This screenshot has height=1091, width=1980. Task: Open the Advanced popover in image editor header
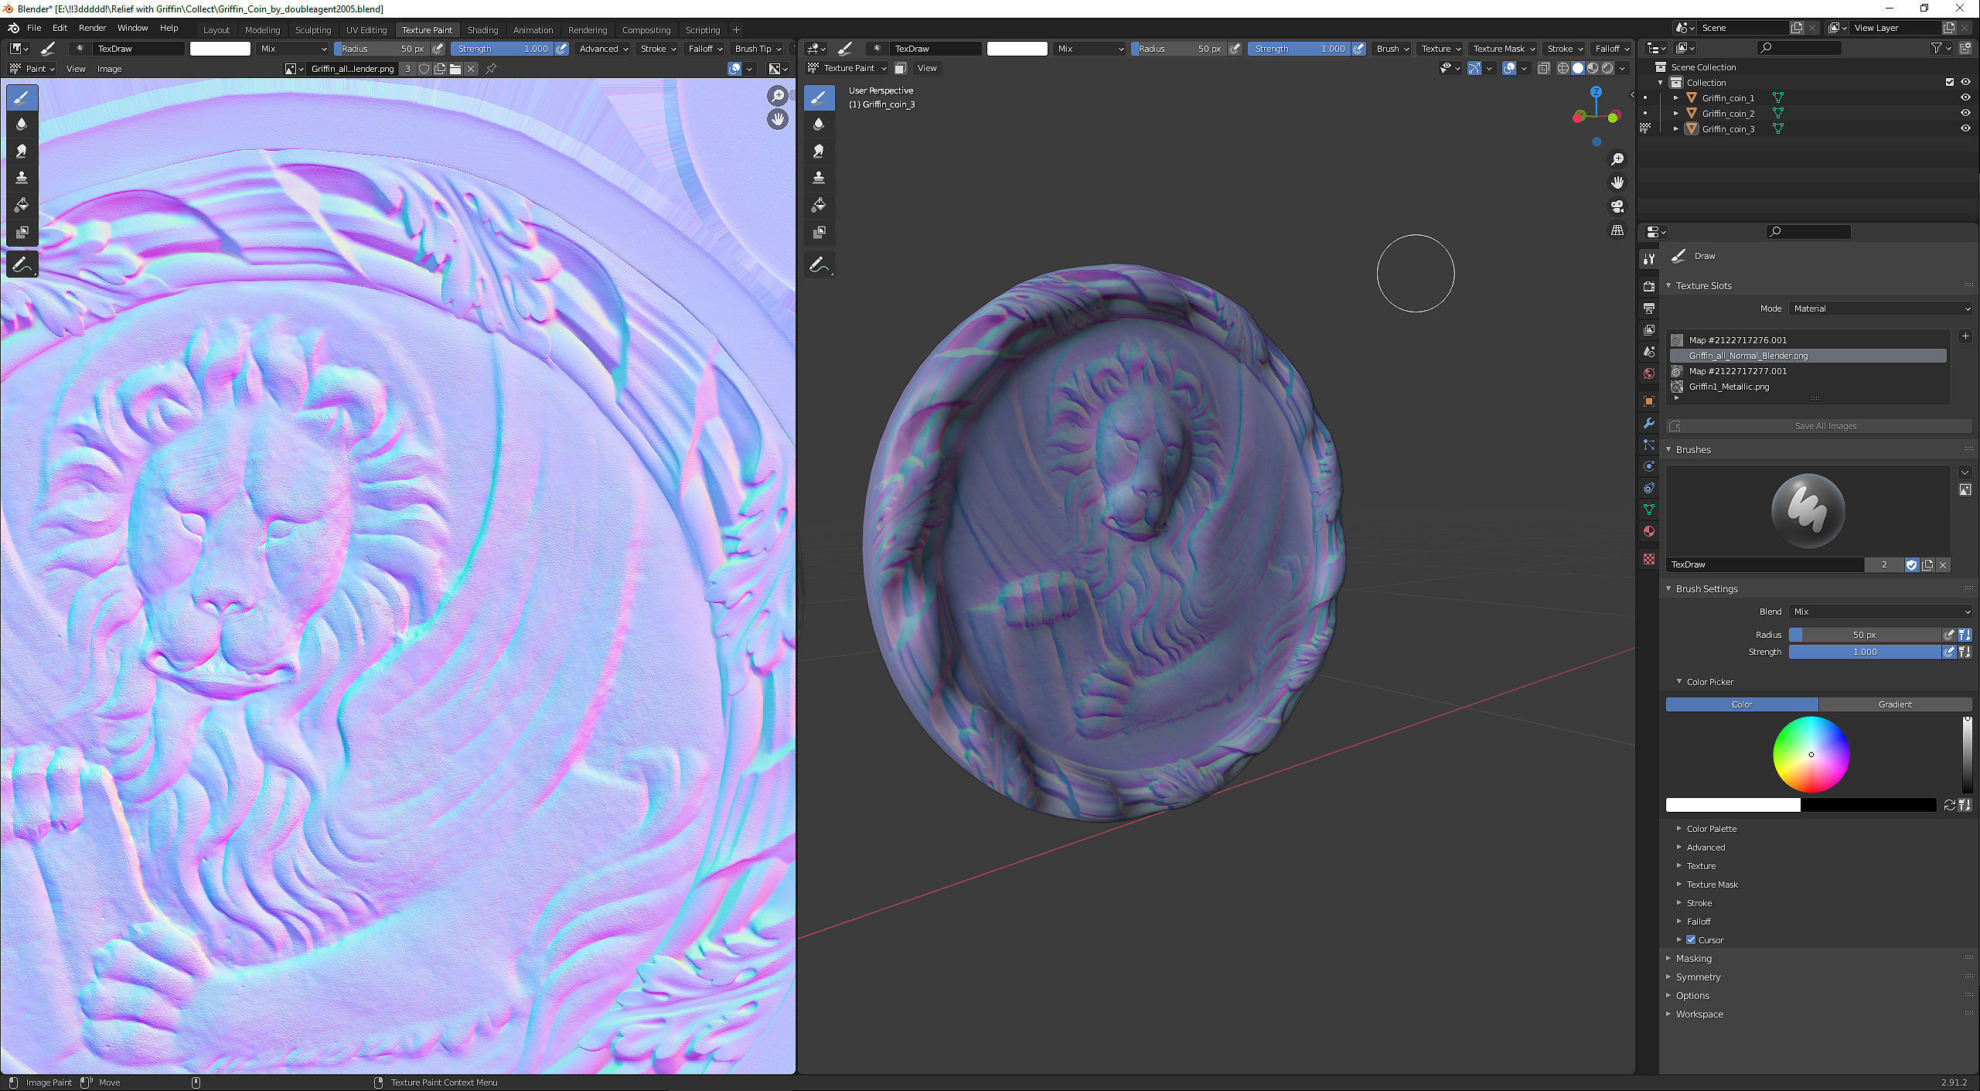pyautogui.click(x=604, y=49)
